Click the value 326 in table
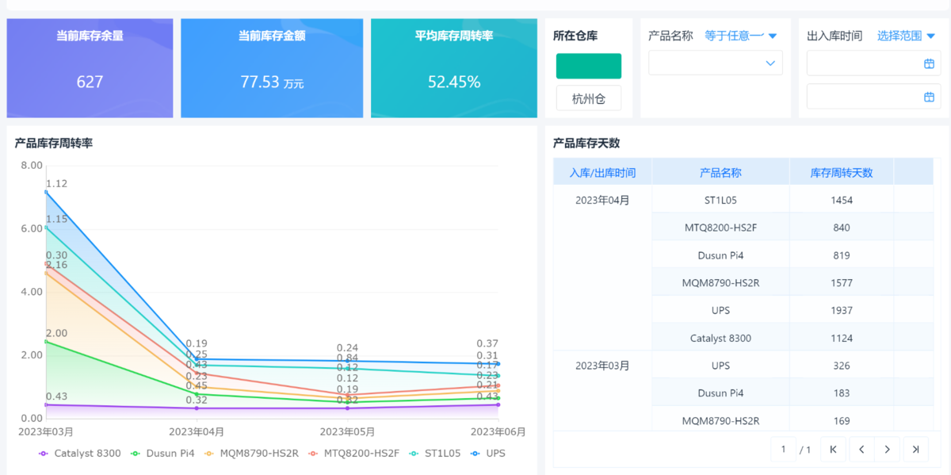 coord(842,366)
